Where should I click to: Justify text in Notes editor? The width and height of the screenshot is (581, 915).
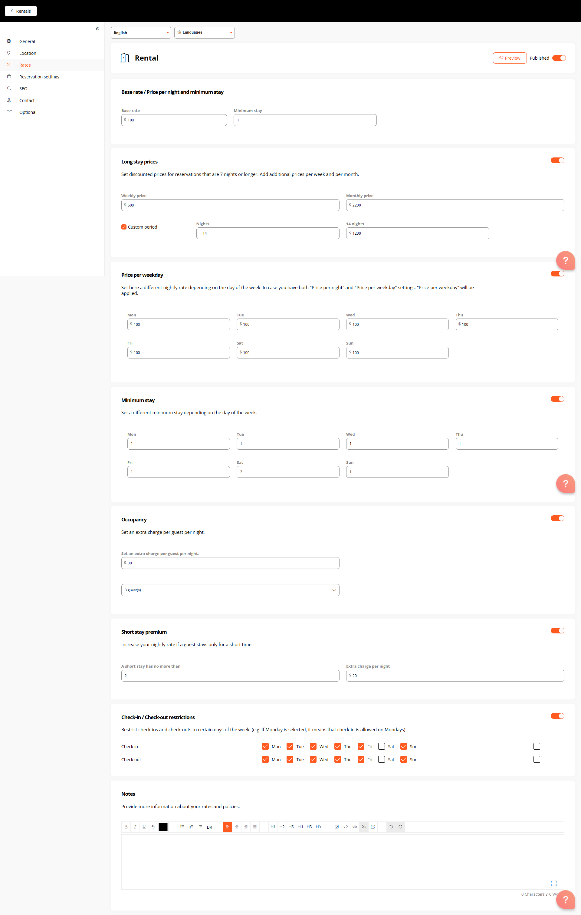pyautogui.click(x=255, y=827)
